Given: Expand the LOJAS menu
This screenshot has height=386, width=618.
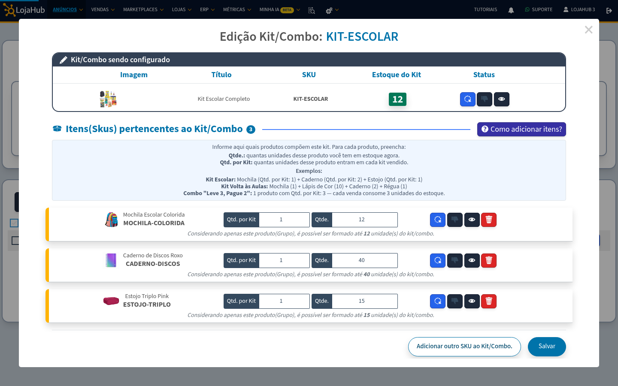Looking at the screenshot, I should coord(182,9).
